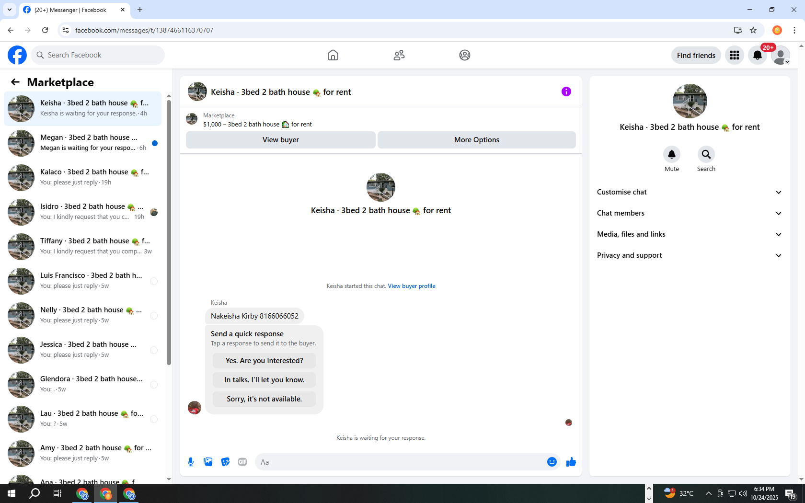This screenshot has width=805, height=503.
Task: Open the account profile picture menu
Action: [x=781, y=55]
